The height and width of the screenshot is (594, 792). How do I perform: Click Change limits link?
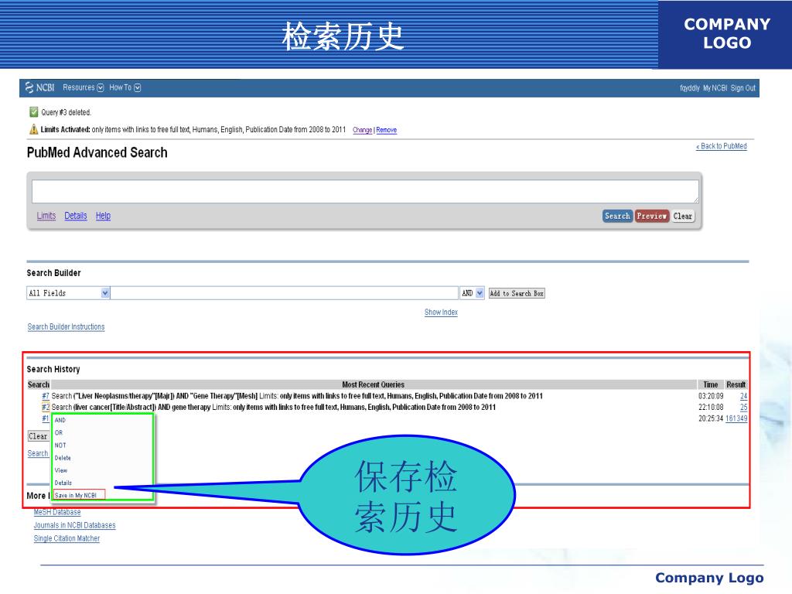362,130
